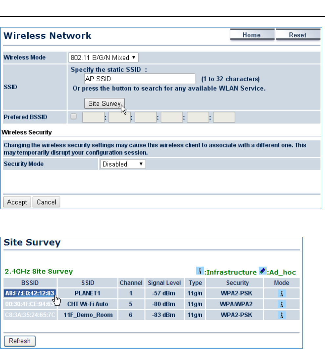Image resolution: width=325 pixels, height=349 pixels.
Task: Click infrastructure mode icon in CHT Wi-Fi Auto row
Action: (x=282, y=304)
